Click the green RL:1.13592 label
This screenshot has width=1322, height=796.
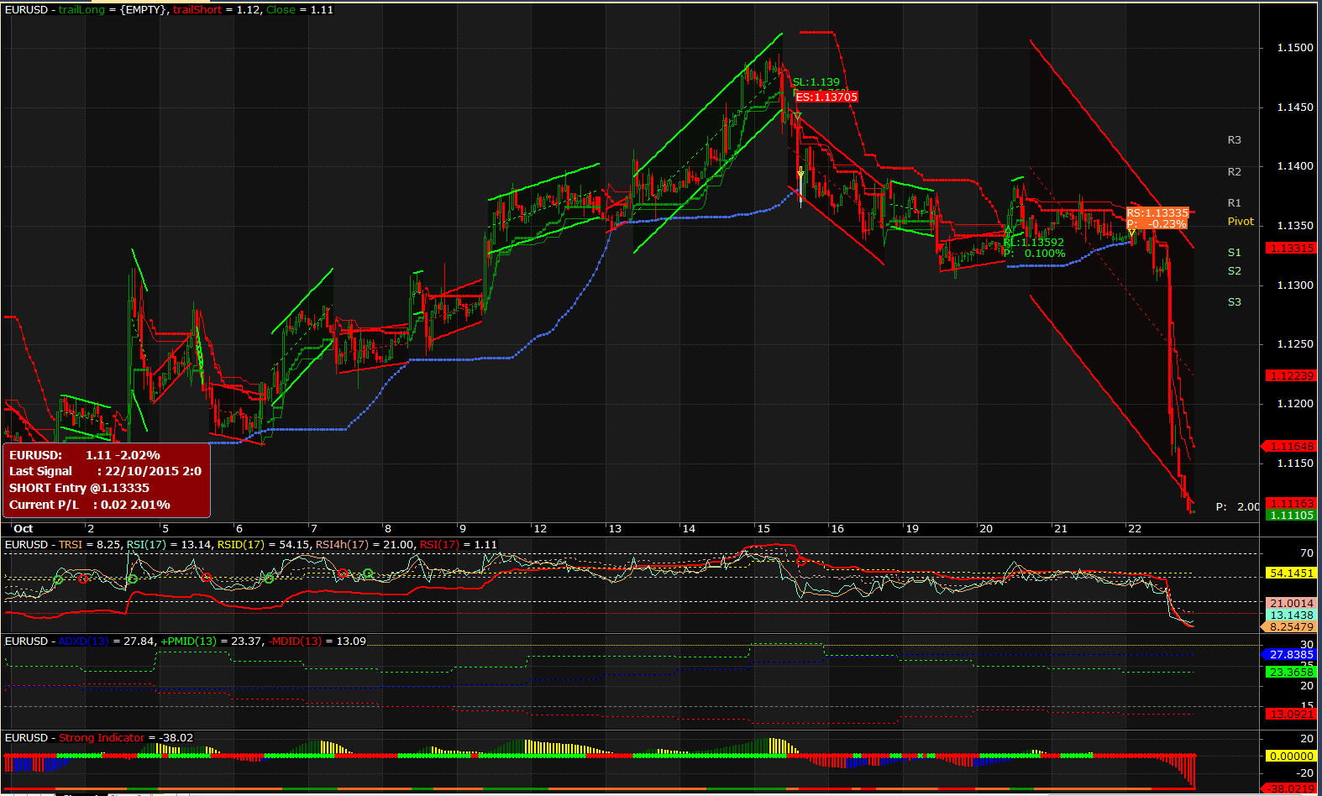click(1034, 243)
